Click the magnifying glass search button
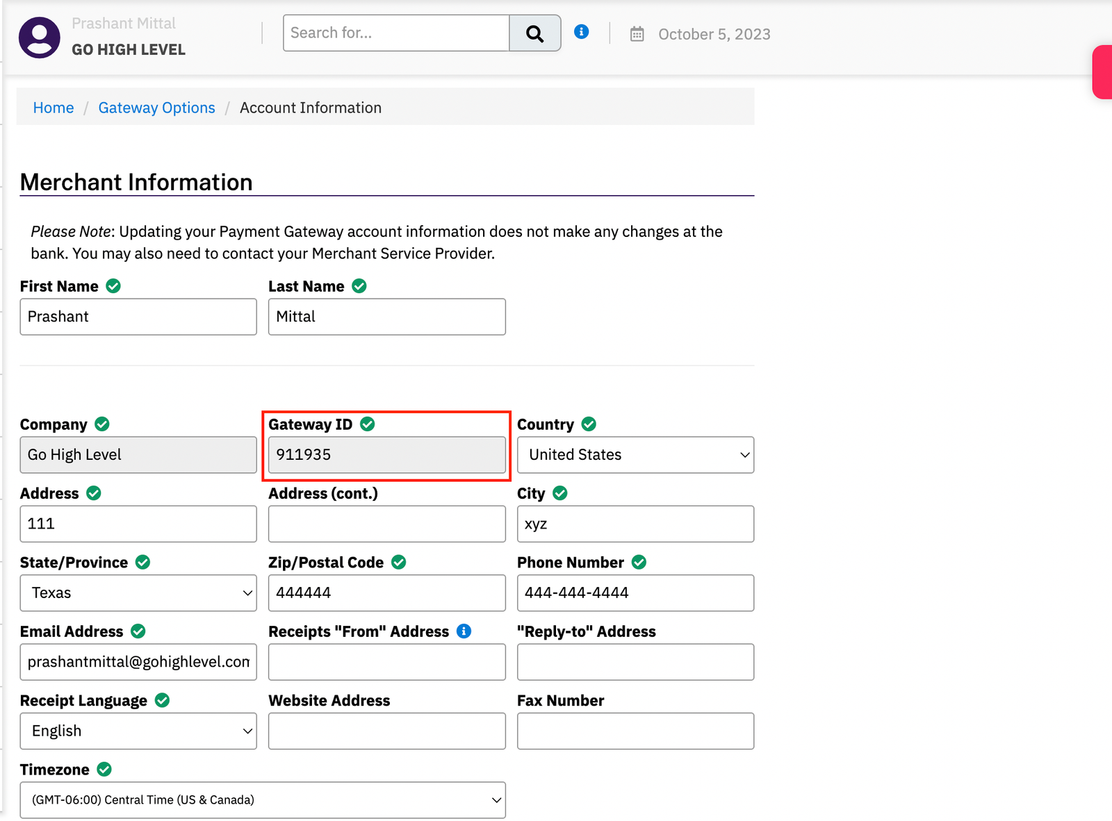 pos(534,33)
